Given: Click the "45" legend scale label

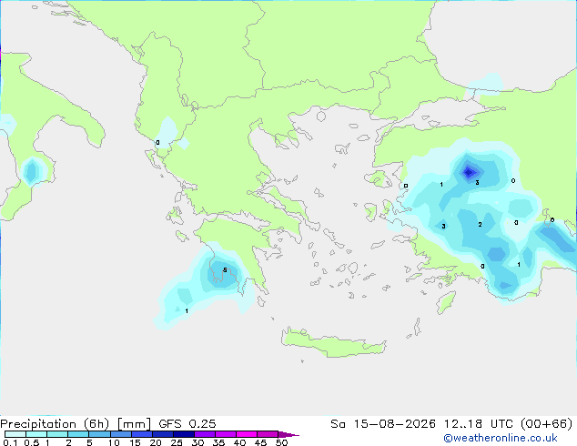Looking at the screenshot, I should tap(260, 442).
